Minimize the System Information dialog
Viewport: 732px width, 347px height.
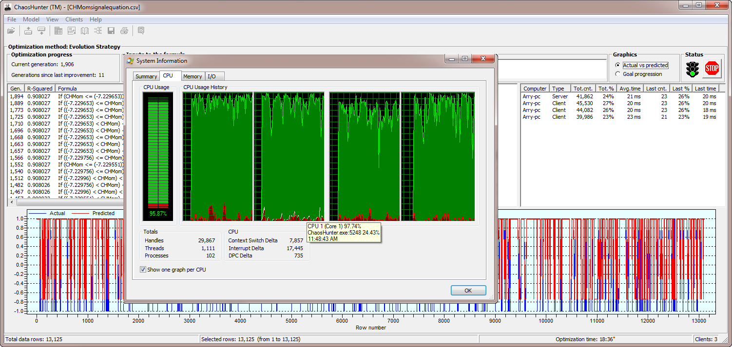click(452, 59)
